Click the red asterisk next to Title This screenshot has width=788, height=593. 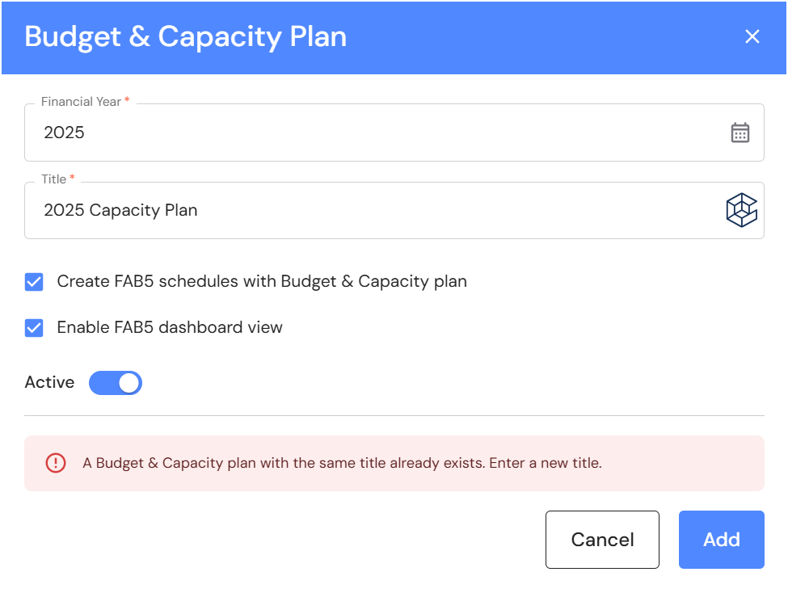(73, 178)
